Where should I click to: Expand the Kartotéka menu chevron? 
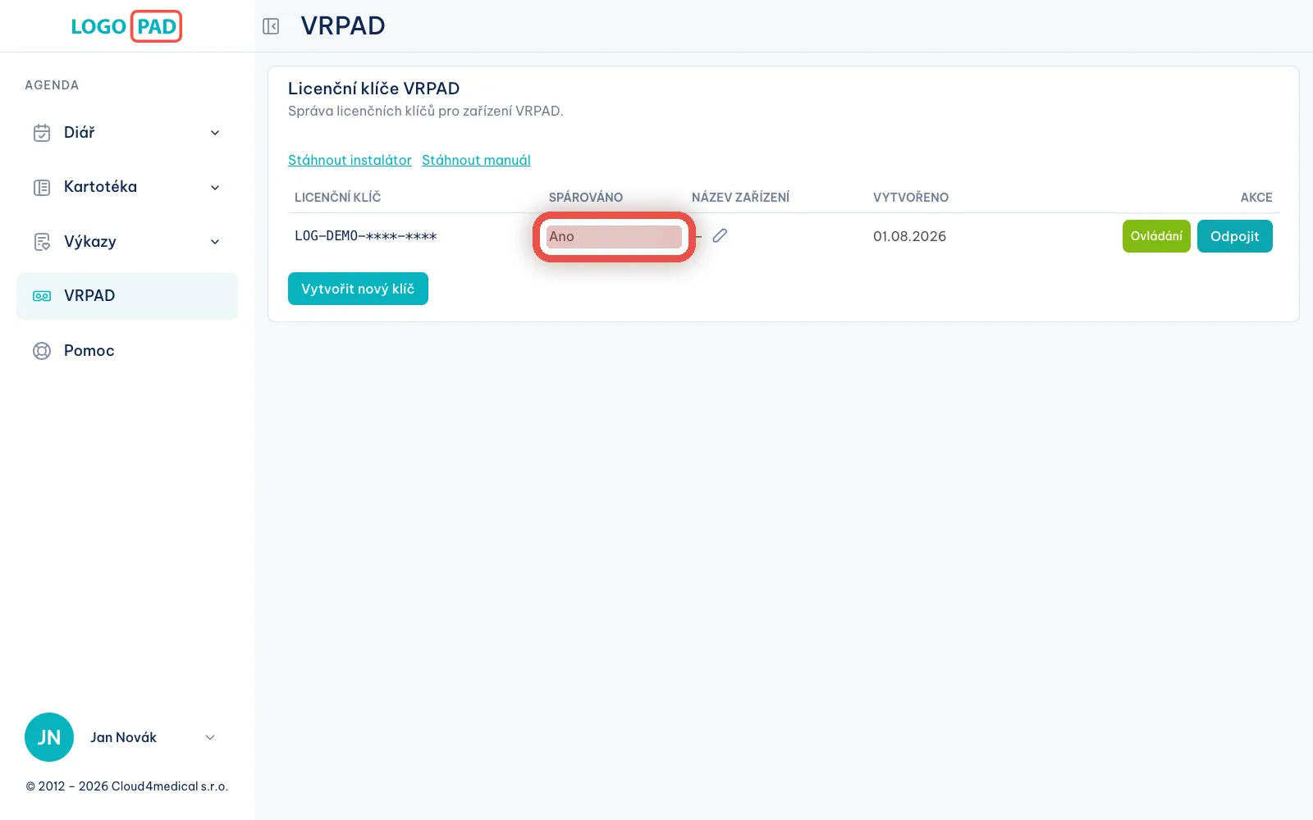[215, 187]
